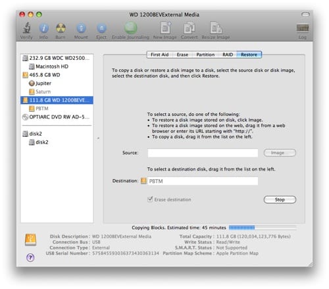The height and width of the screenshot is (289, 329).
Task: Click the Stop button
Action: (x=280, y=199)
